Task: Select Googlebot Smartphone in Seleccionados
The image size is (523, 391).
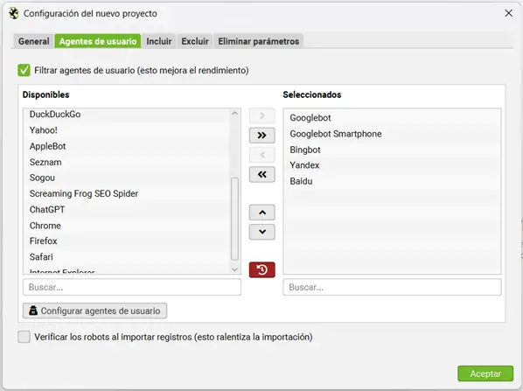Action: pyautogui.click(x=392, y=134)
